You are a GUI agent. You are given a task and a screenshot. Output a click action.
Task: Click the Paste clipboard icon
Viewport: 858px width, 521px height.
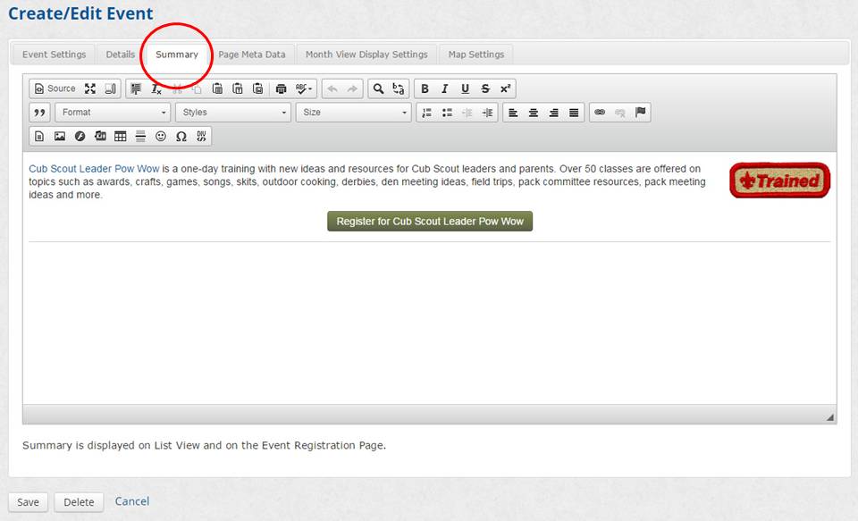point(217,88)
